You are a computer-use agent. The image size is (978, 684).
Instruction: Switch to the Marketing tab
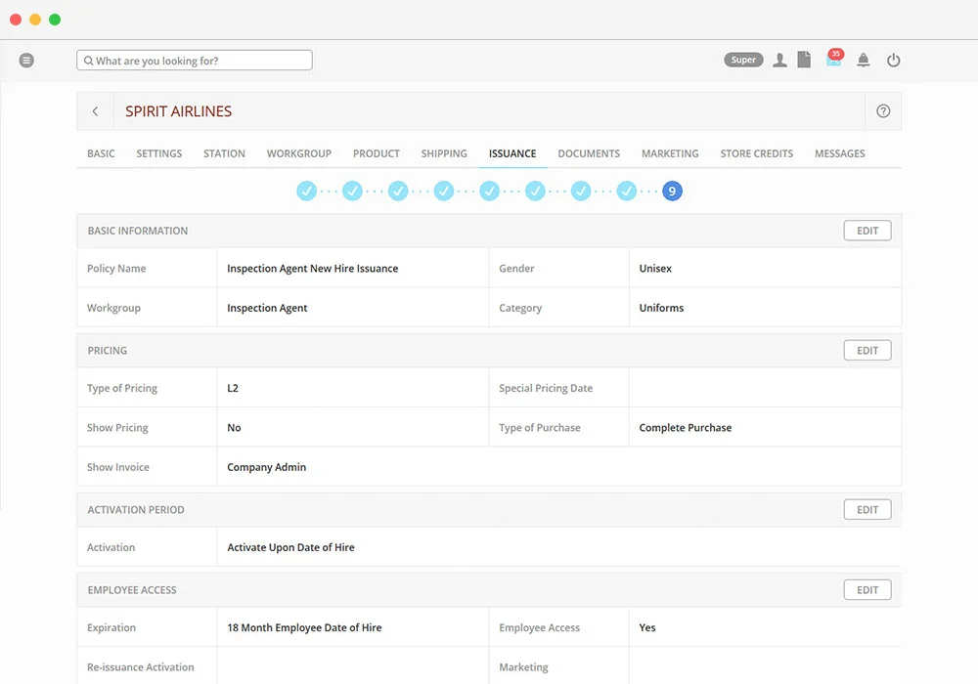[670, 153]
